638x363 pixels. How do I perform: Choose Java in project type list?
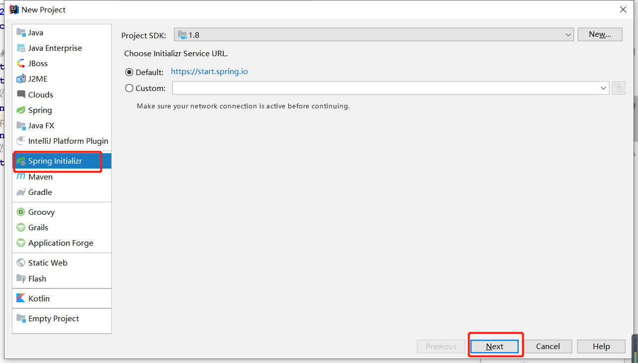(x=62, y=32)
